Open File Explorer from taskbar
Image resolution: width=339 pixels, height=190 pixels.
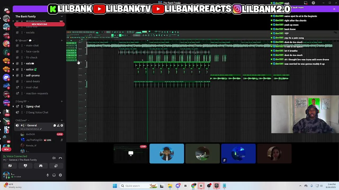pos(170,186)
